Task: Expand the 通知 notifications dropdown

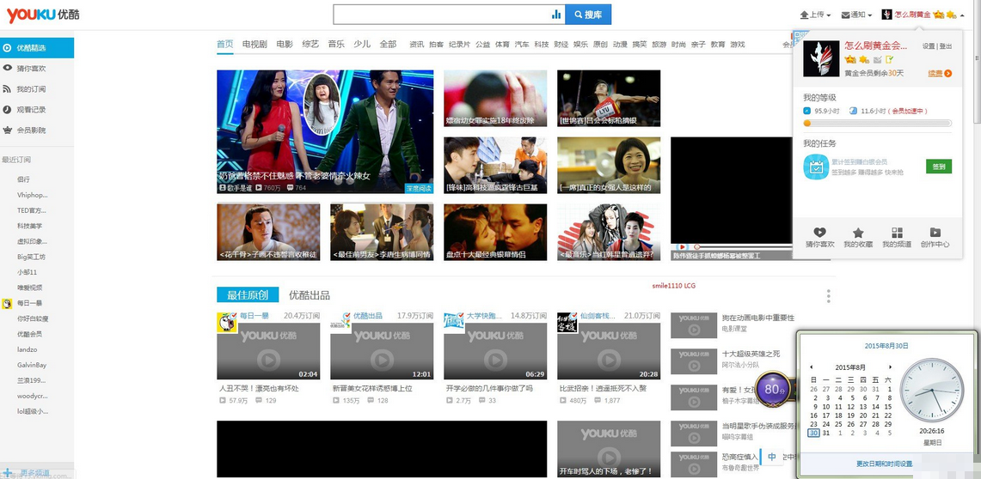Action: pos(856,15)
